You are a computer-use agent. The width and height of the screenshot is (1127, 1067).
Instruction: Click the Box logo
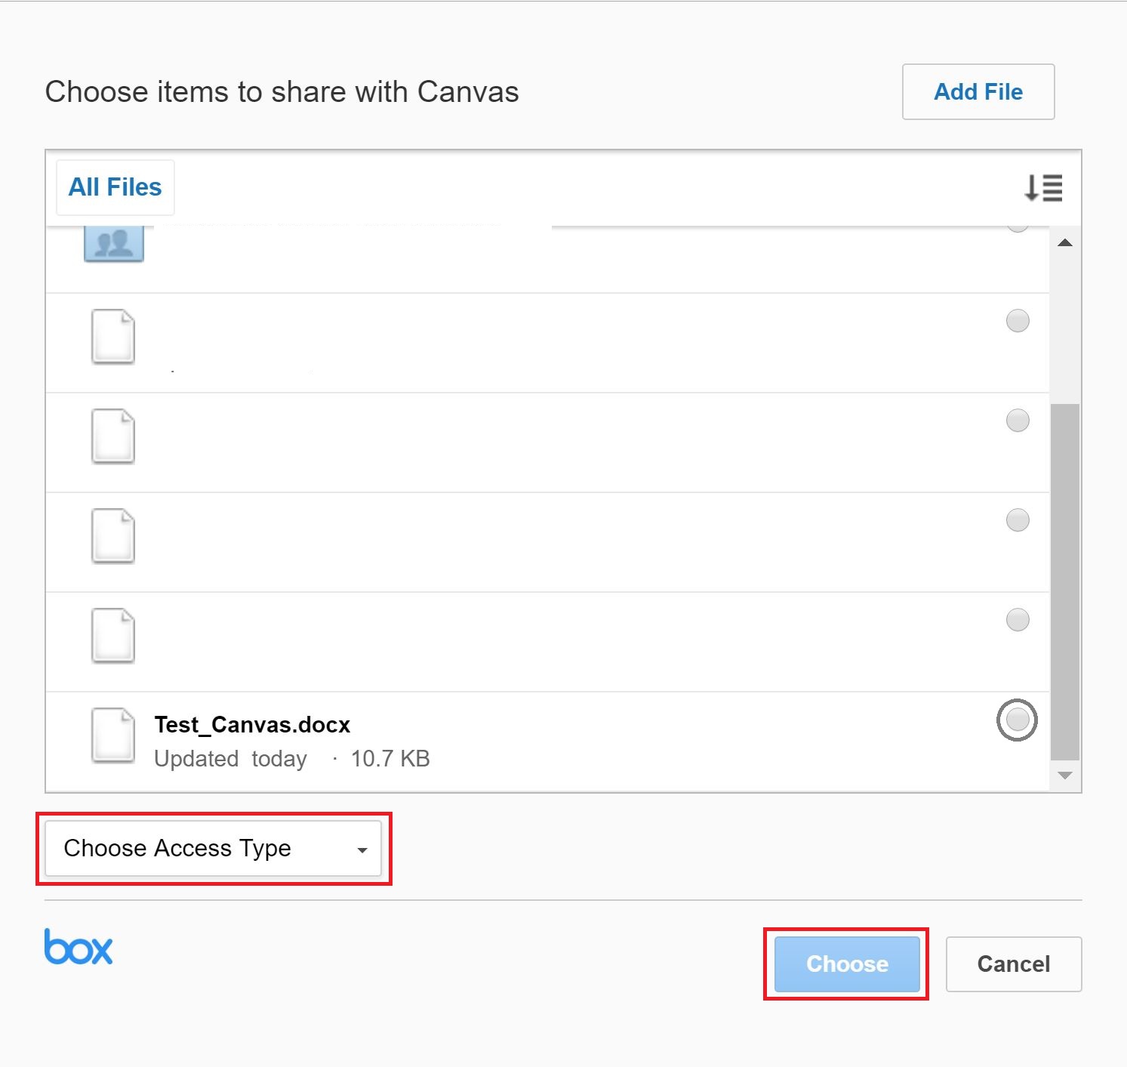[x=79, y=947]
